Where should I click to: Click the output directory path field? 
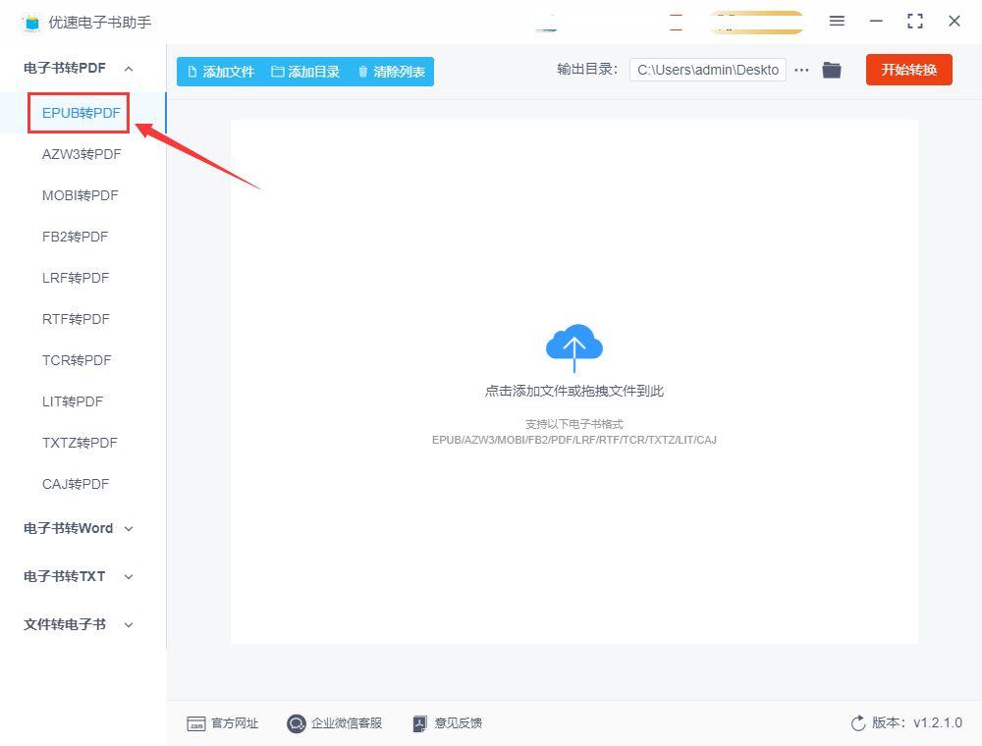coord(708,70)
